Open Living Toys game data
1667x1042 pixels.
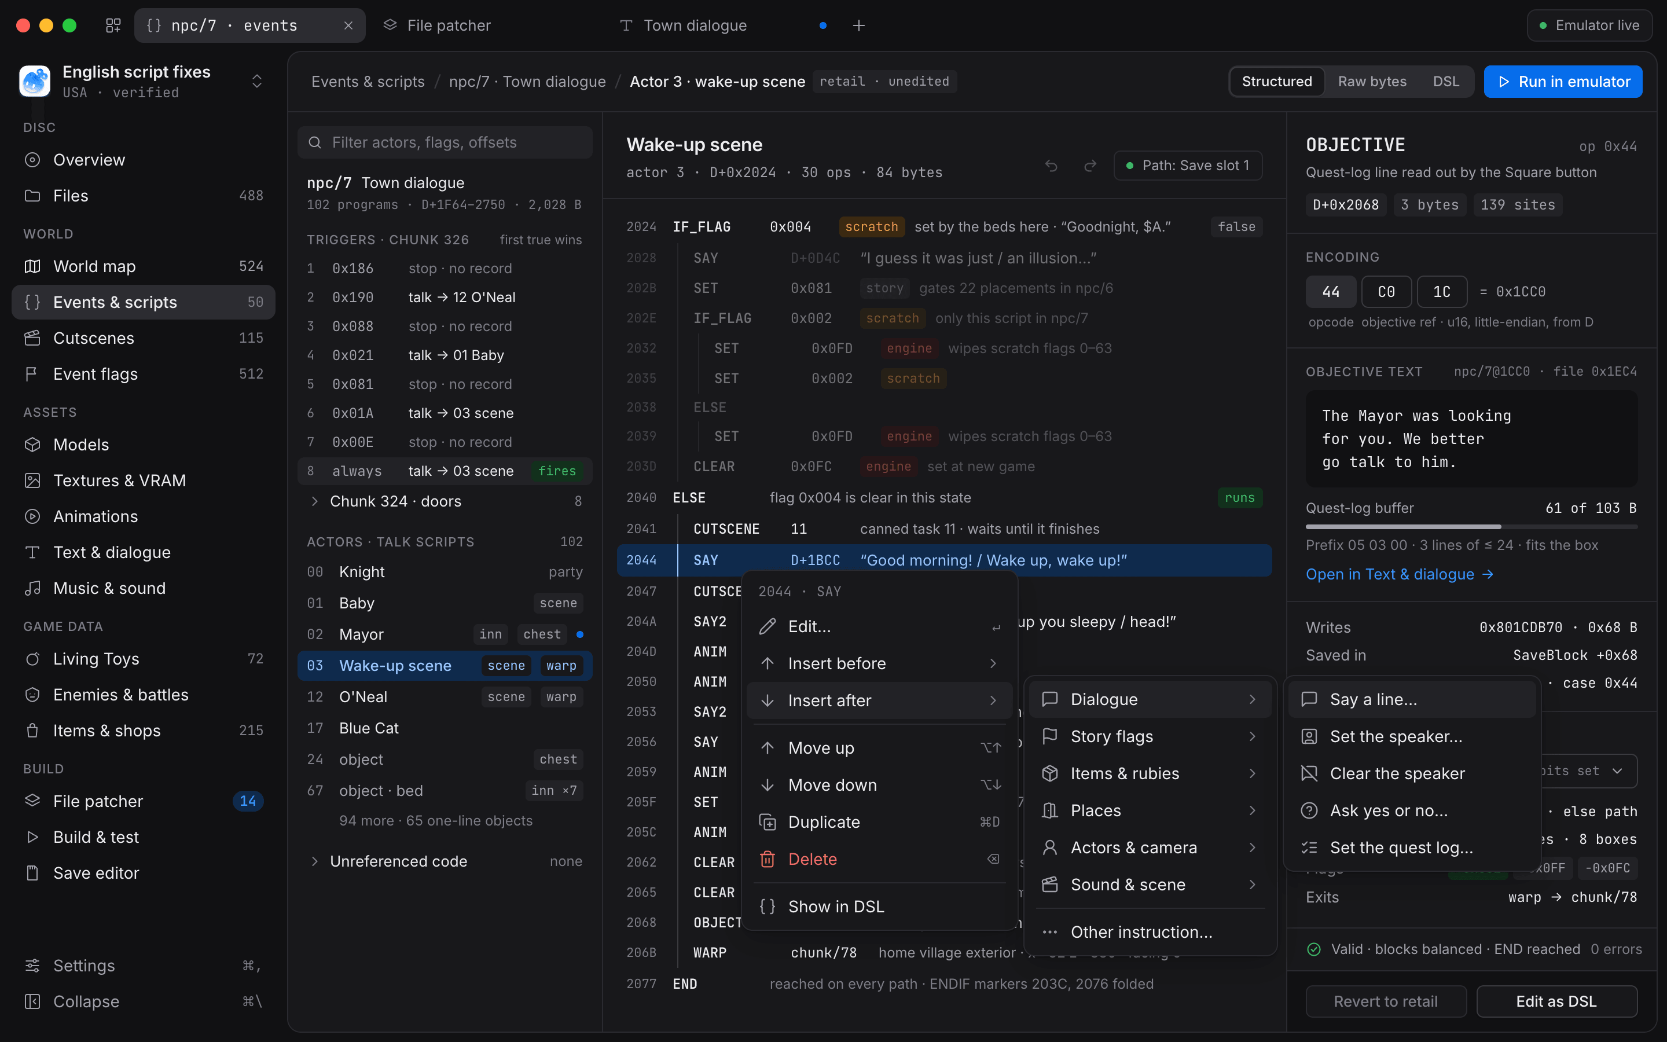click(x=144, y=659)
